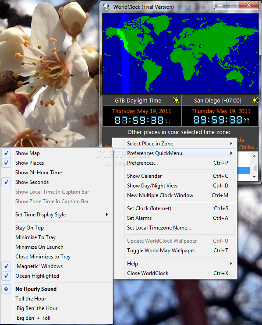
Task: Select 'Big Ben' + Toll sound
Action: click(57, 318)
